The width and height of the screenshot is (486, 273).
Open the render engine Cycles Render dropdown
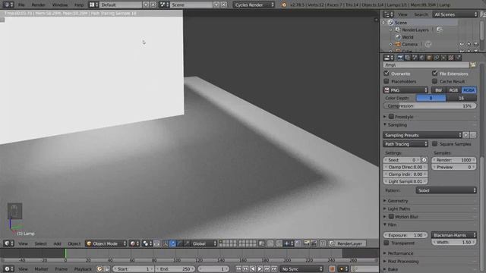pos(254,5)
